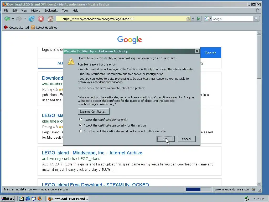This screenshot has height=202, width=269.
Task: Open the Edit menu
Action: 15,11
